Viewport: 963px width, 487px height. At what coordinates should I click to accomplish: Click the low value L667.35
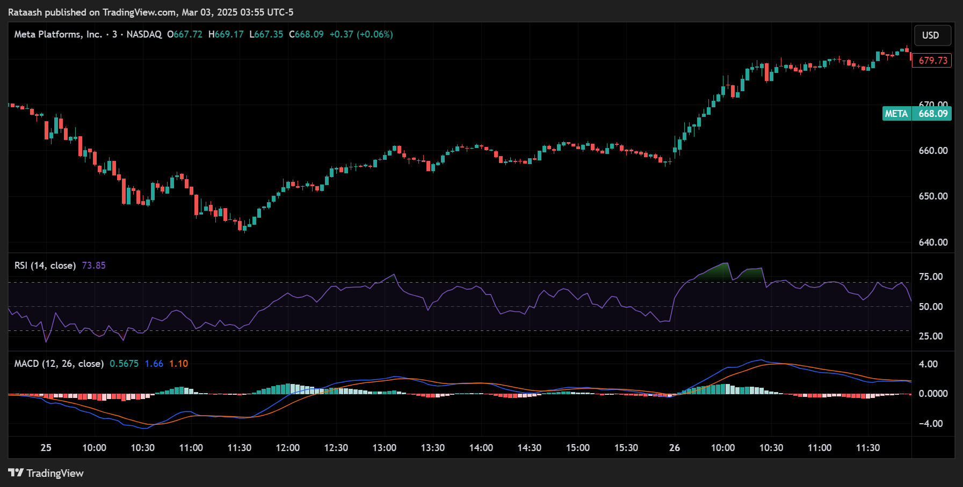[x=266, y=34]
